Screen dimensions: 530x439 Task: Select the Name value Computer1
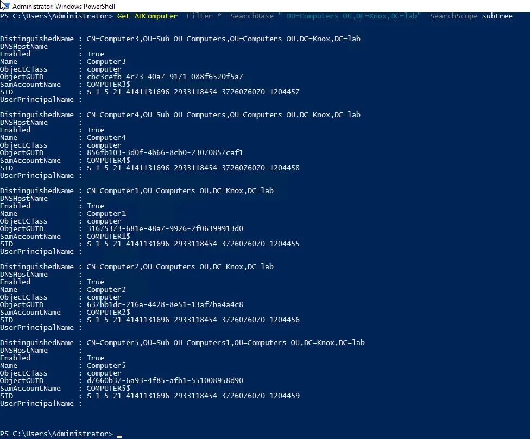(106, 214)
